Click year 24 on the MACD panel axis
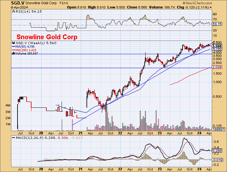The image size is (227, 172). [x=199, y=169]
